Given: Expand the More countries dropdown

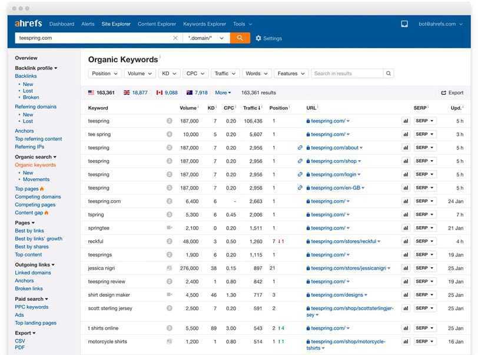Looking at the screenshot, I should [223, 92].
